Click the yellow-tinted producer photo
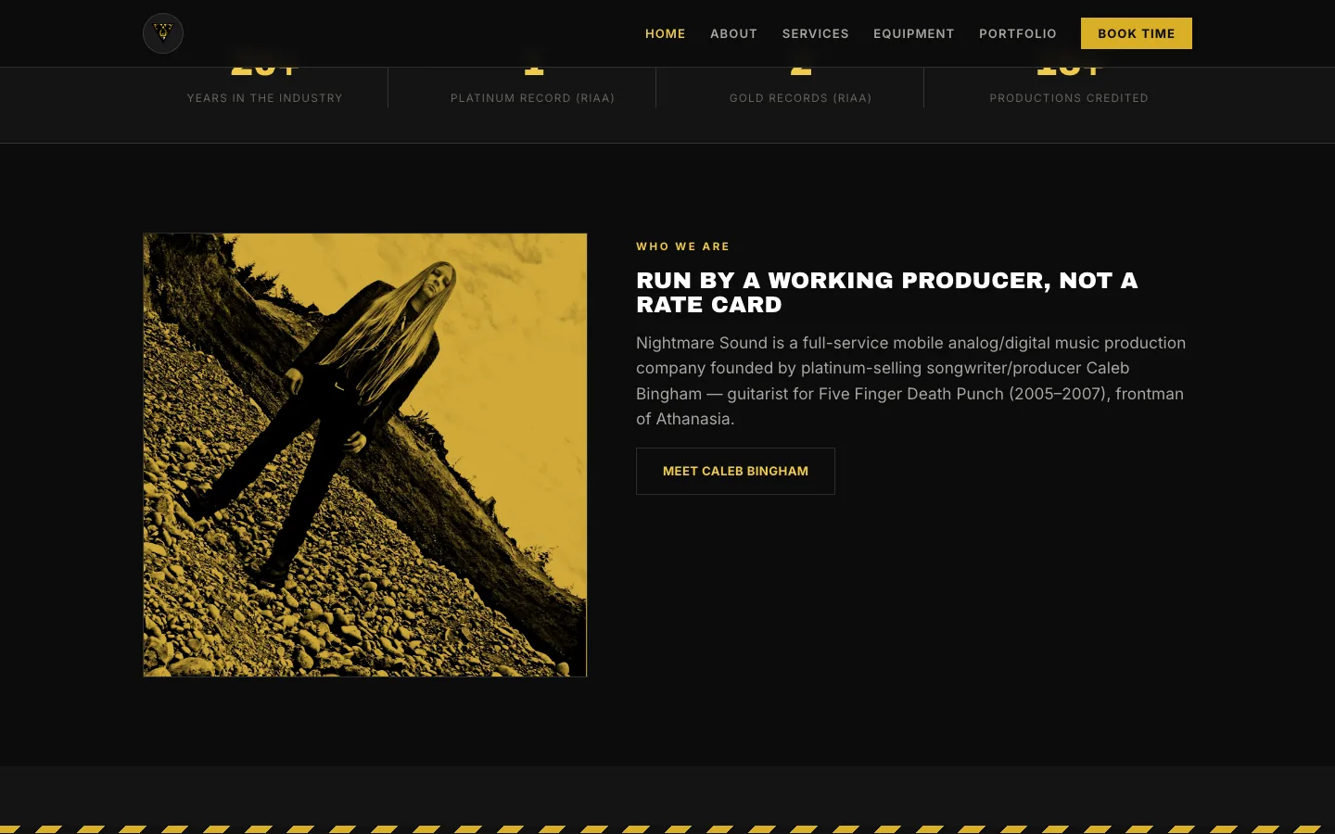1335x834 pixels. 365,455
